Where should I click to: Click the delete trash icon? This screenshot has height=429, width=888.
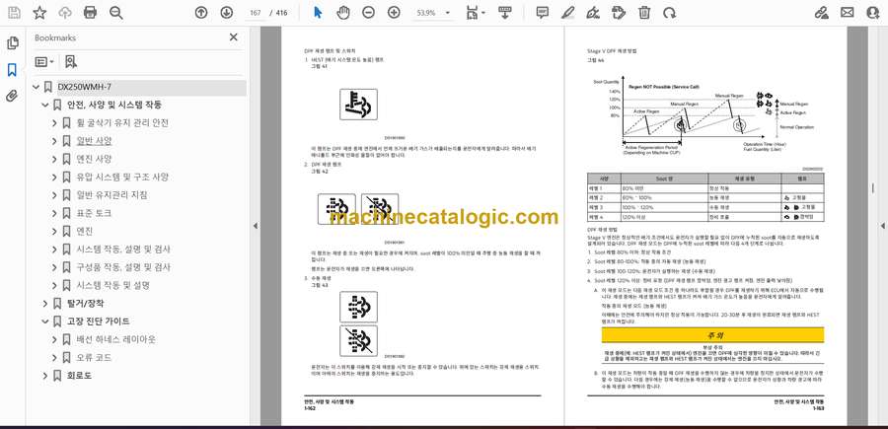pyautogui.click(x=644, y=13)
